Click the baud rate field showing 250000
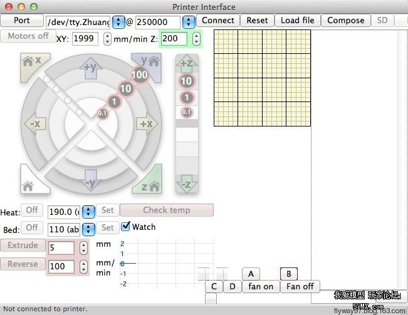 coord(158,23)
